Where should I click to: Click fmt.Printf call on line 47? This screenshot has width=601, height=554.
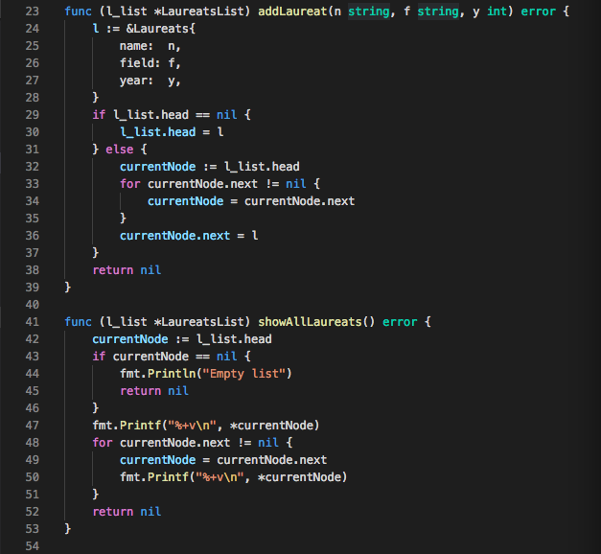206,426
